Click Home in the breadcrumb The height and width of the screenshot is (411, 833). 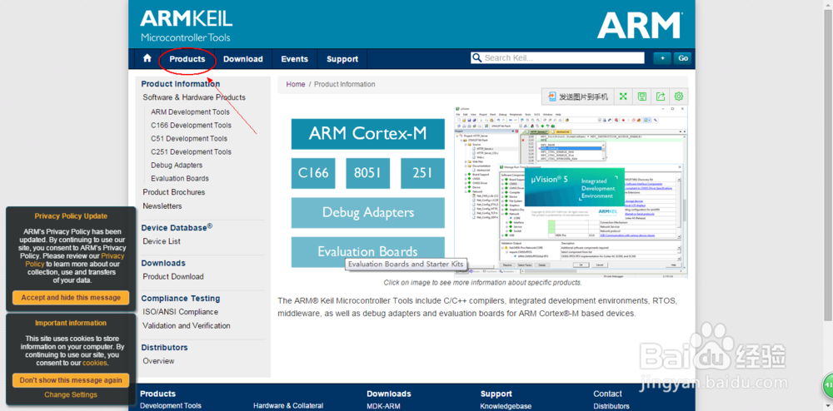296,84
